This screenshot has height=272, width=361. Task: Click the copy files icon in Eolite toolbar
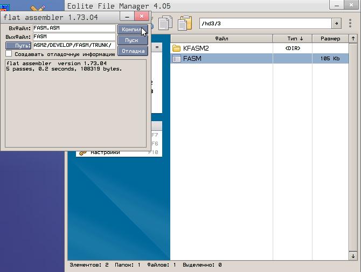[x=166, y=23]
